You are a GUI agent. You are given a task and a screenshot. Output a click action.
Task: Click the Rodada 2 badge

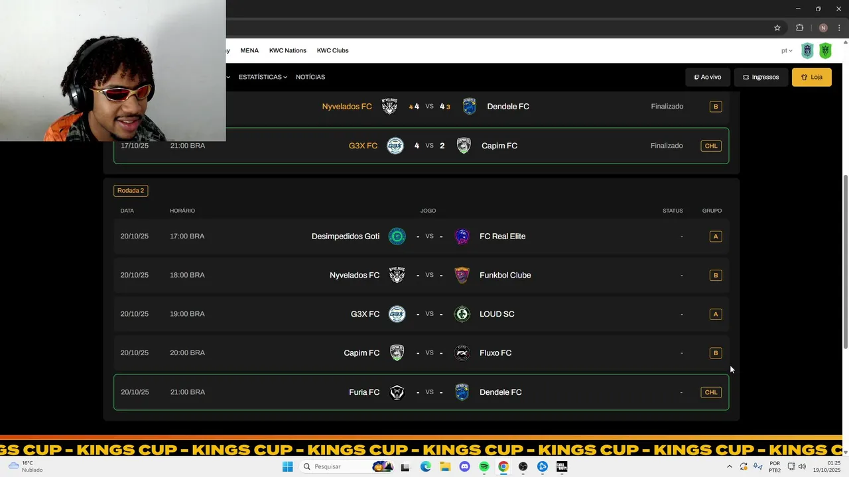tap(131, 191)
